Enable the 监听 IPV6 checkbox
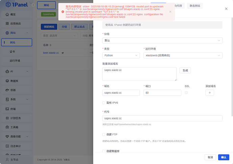This screenshot has width=233, height=164. (x=104, y=103)
